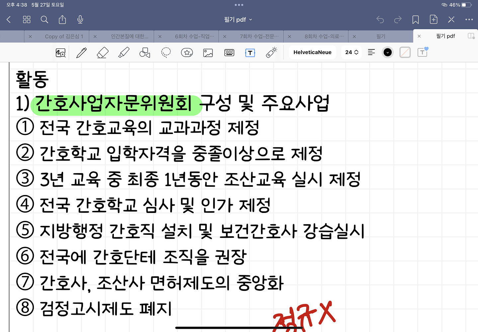Select the Eraser tool
Image resolution: width=478 pixels, height=332 pixels.
click(103, 53)
